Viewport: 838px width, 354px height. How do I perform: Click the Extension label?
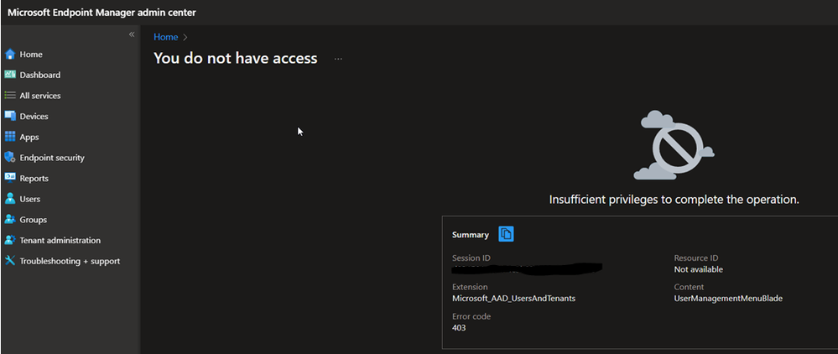470,287
